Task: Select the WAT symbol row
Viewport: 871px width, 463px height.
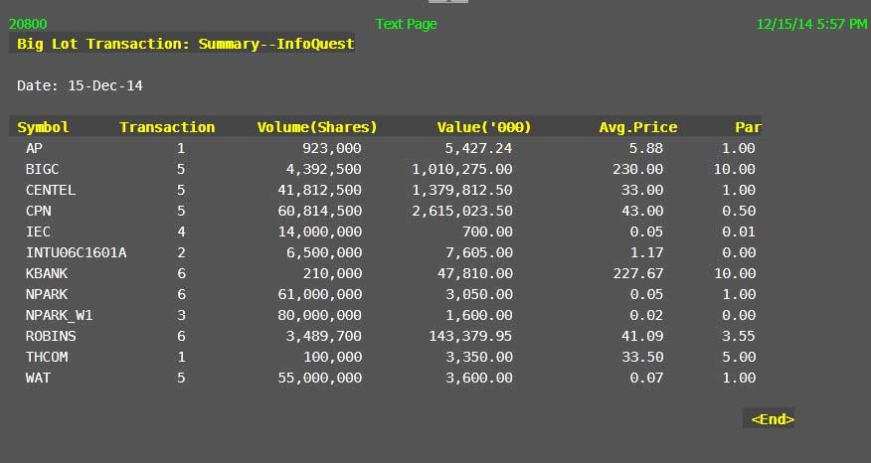Action: coord(39,378)
